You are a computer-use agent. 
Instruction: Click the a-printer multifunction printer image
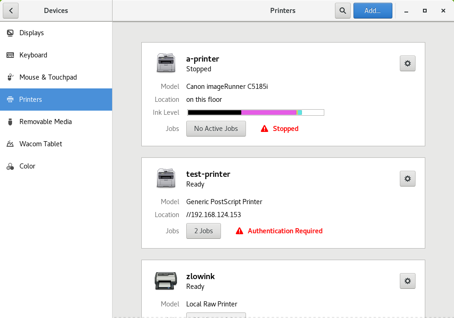coord(166,63)
